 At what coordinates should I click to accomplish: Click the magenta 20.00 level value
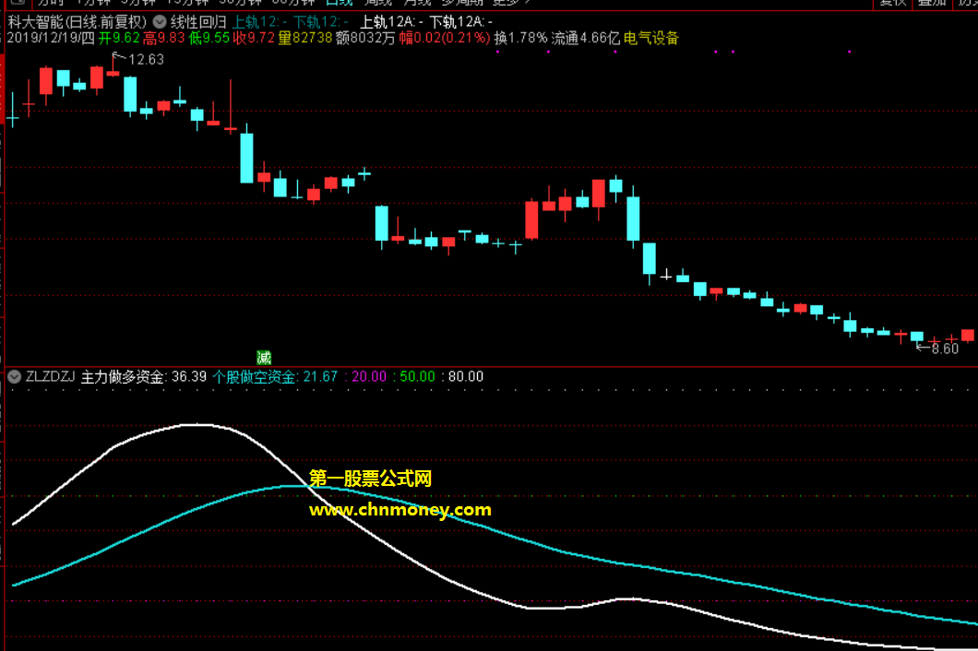(369, 376)
